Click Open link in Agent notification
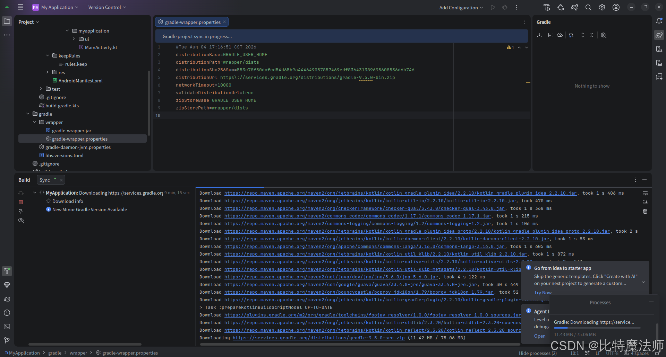Image resolution: width=666 pixels, height=357 pixels. 540,336
